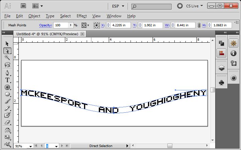Select the Selection tool black arrow
This screenshot has width=241, height=150.
[x=7, y=44]
